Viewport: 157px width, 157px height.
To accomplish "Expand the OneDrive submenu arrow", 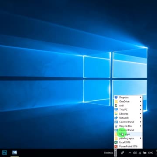I will point(141,102).
